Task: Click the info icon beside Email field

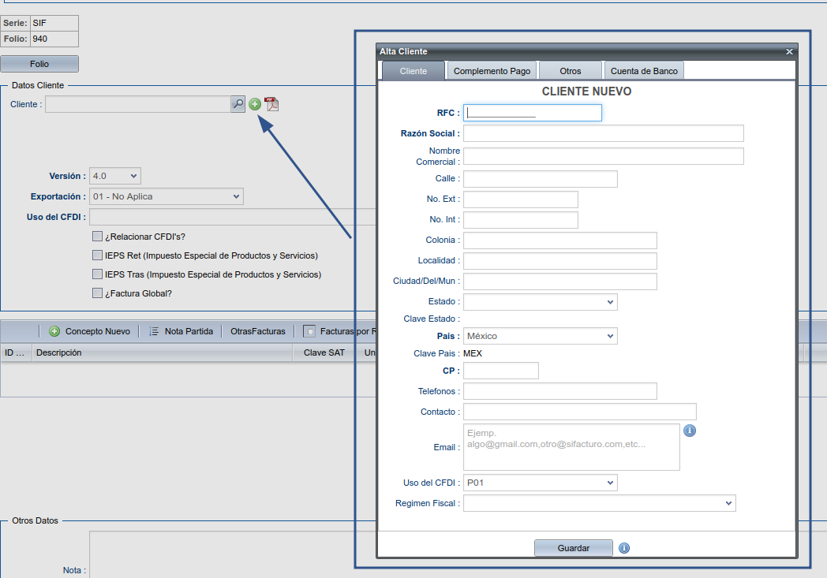Action: (x=690, y=431)
